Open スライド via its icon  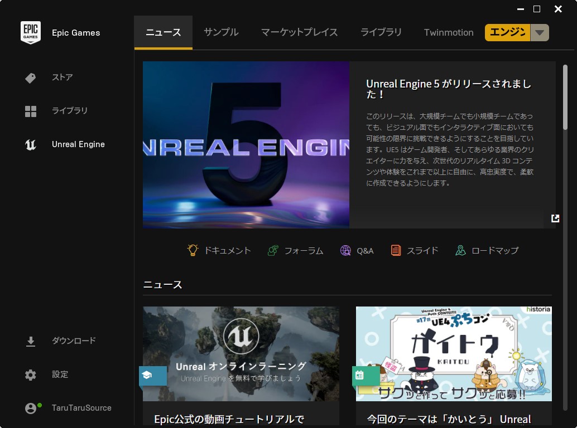[x=397, y=250]
